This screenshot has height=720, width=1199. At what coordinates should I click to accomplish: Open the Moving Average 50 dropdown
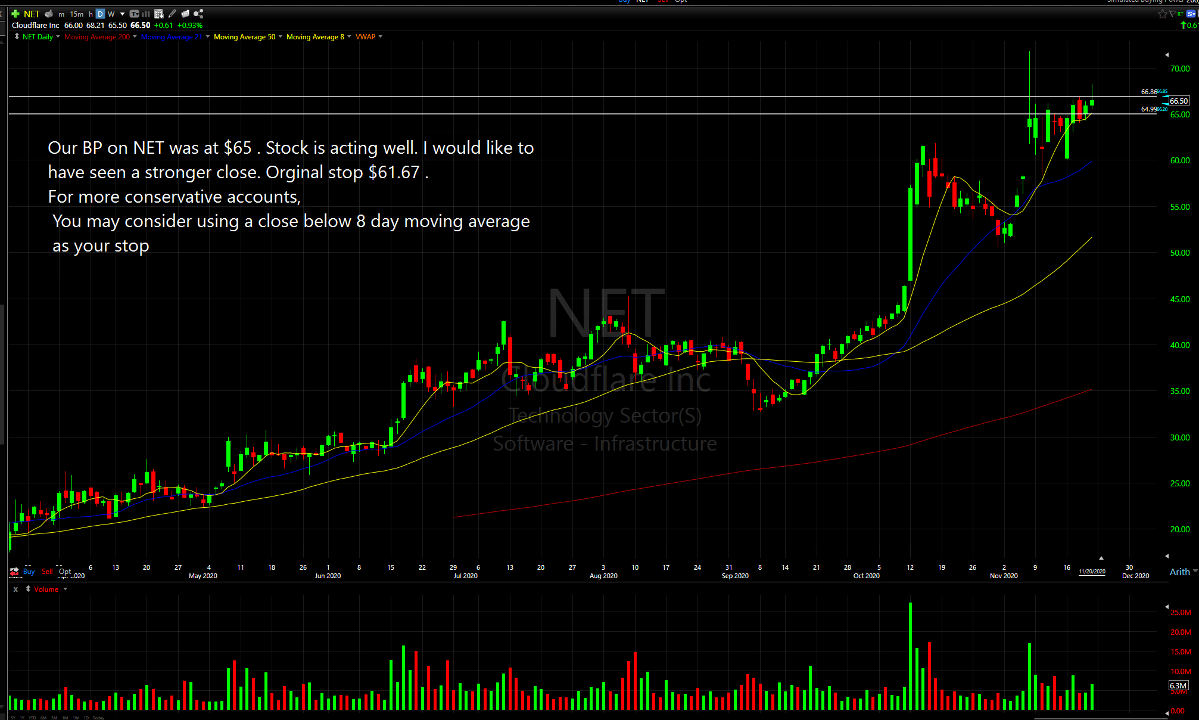tap(280, 36)
